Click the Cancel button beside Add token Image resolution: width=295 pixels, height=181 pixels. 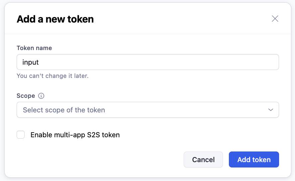203,159
